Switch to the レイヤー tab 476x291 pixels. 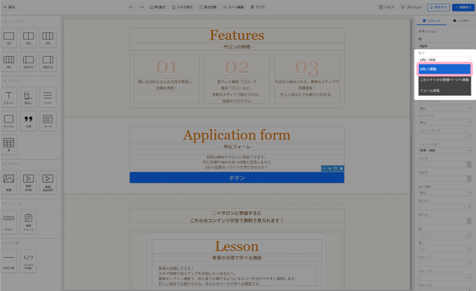tap(461, 21)
